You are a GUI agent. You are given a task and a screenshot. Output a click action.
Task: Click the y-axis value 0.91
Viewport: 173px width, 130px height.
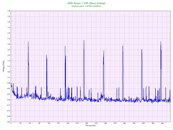(x=9, y=89)
